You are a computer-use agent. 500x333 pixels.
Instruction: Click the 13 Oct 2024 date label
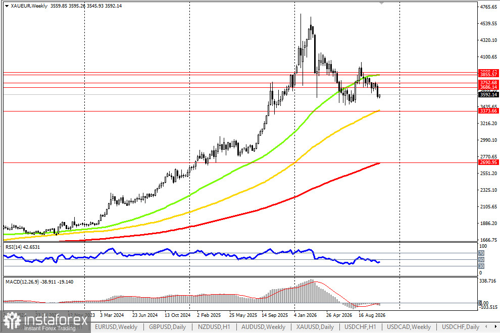click(177, 315)
